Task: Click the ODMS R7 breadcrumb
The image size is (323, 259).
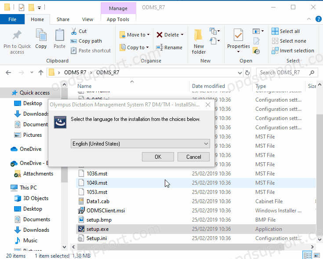Action: pos(75,73)
